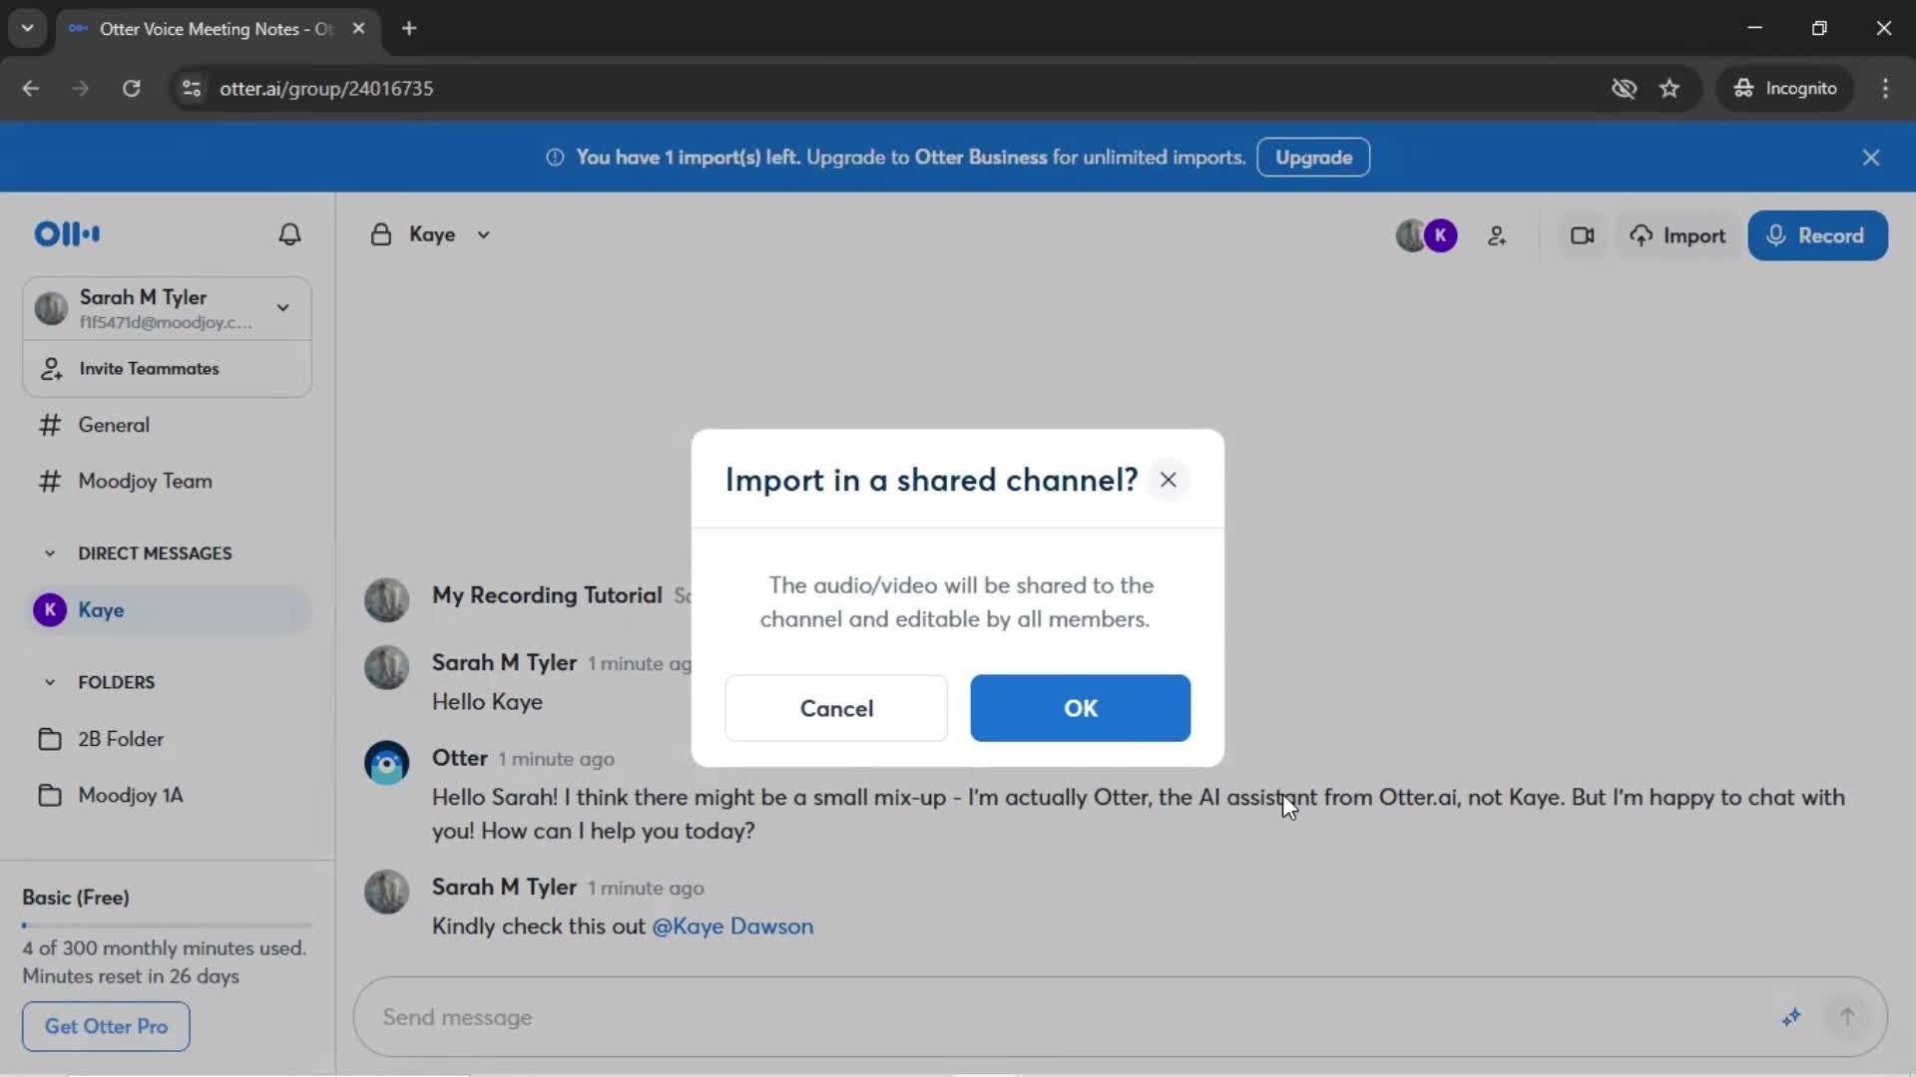
Task: Open the General channel
Action: pyautogui.click(x=168, y=425)
